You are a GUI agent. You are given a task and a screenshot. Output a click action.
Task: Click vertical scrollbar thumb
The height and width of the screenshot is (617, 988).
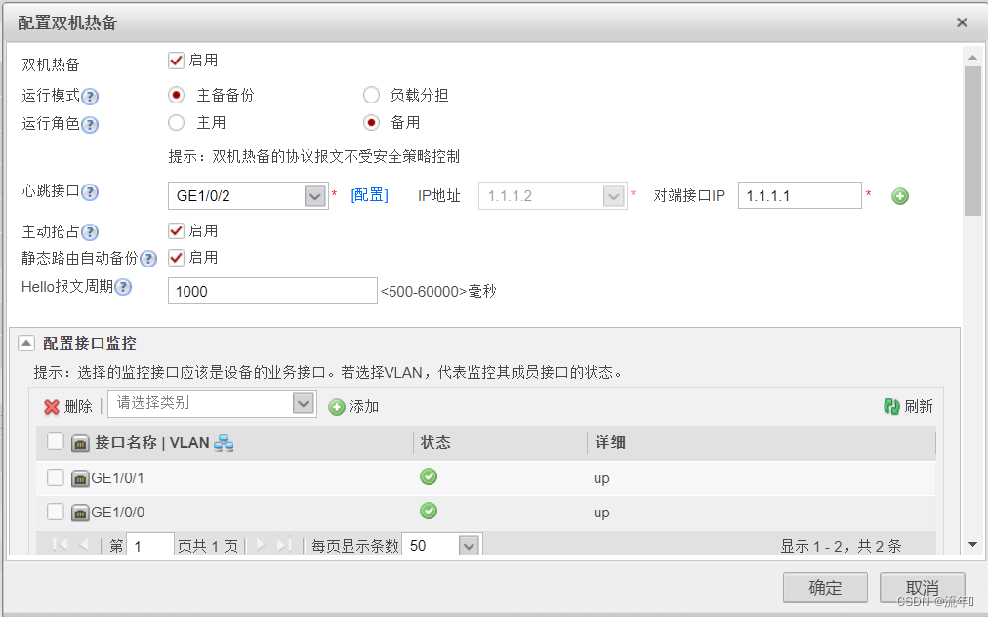(x=973, y=141)
